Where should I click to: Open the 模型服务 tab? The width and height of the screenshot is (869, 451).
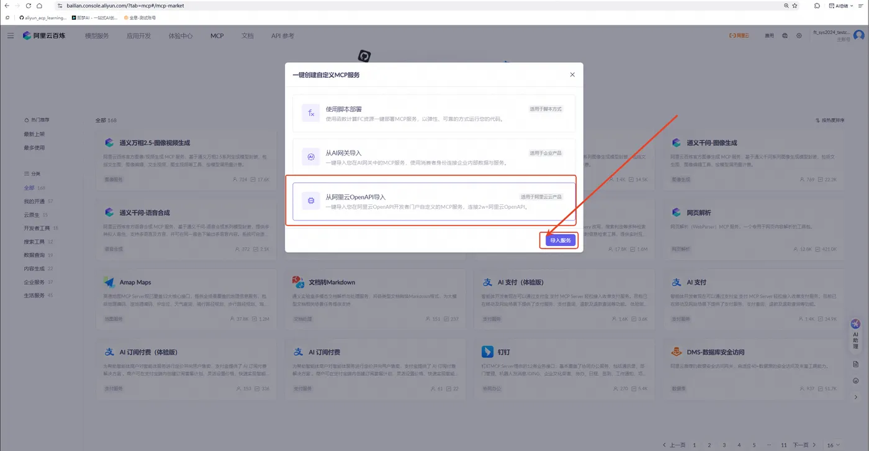[x=97, y=36]
